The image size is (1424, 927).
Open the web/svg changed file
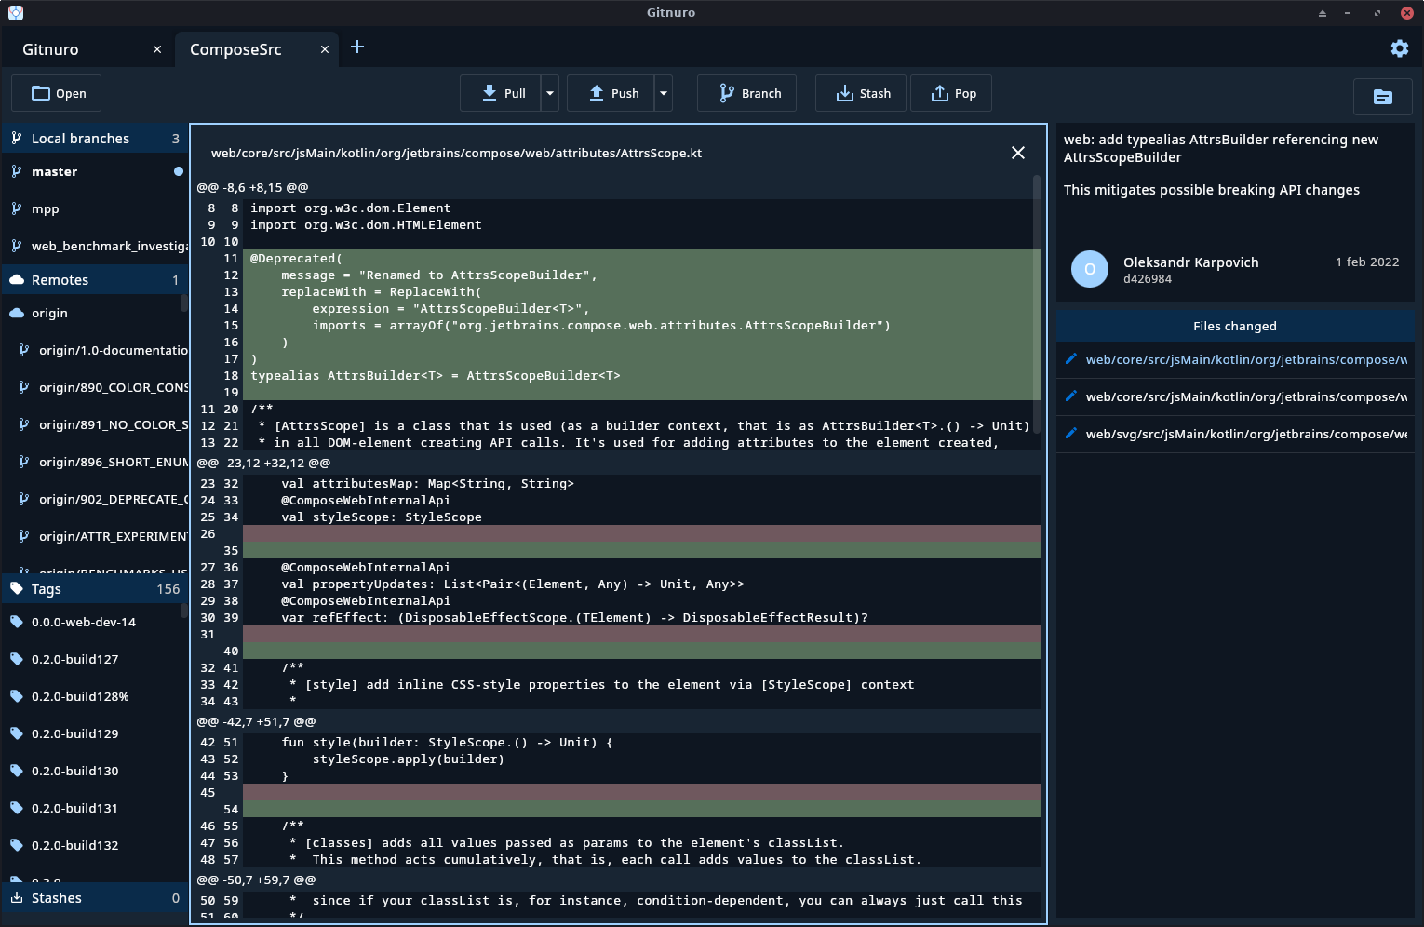click(x=1235, y=435)
